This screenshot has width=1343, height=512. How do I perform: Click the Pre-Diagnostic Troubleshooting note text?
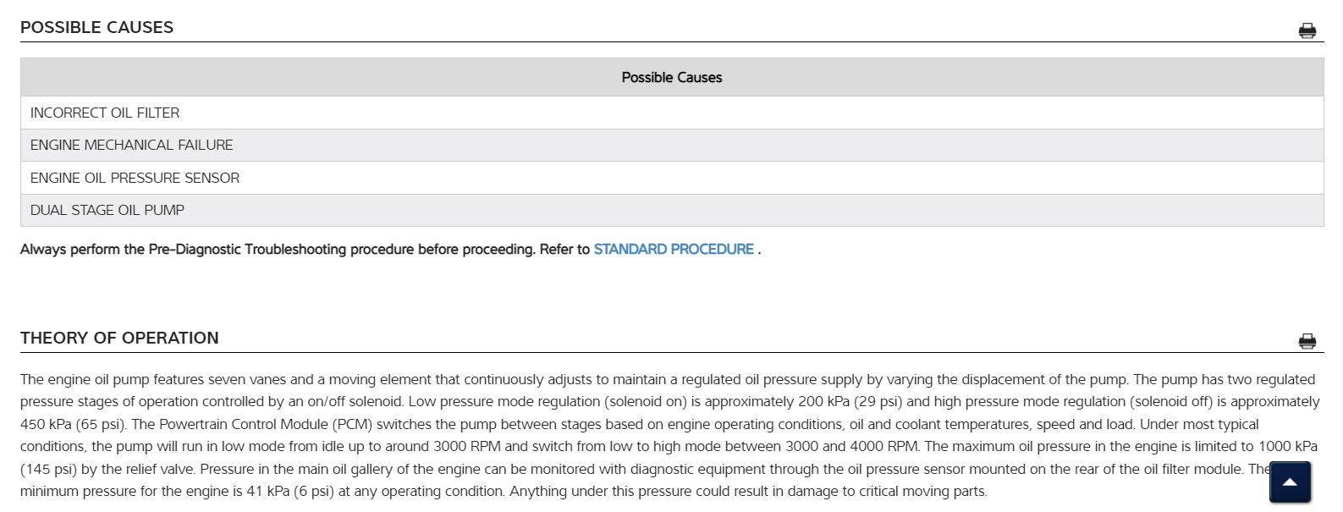[x=305, y=250]
